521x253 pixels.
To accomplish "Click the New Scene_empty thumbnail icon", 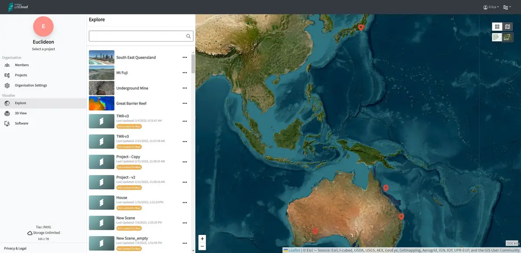I will pyautogui.click(x=102, y=243).
